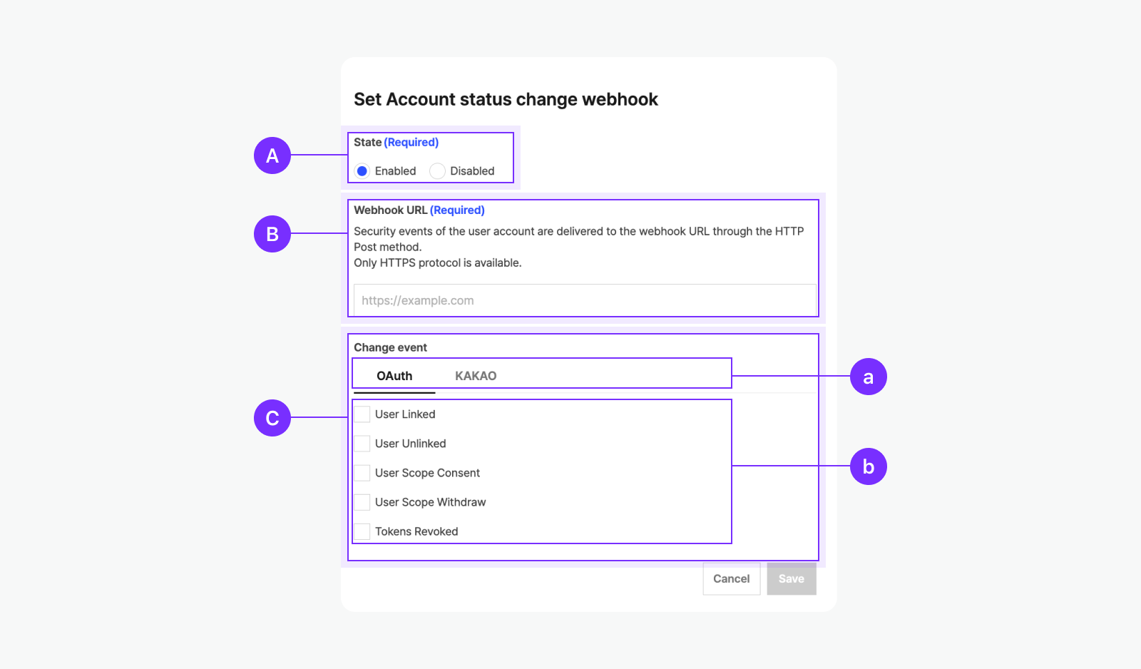Tick the User Unlinked event checkbox
The width and height of the screenshot is (1141, 669).
(362, 444)
